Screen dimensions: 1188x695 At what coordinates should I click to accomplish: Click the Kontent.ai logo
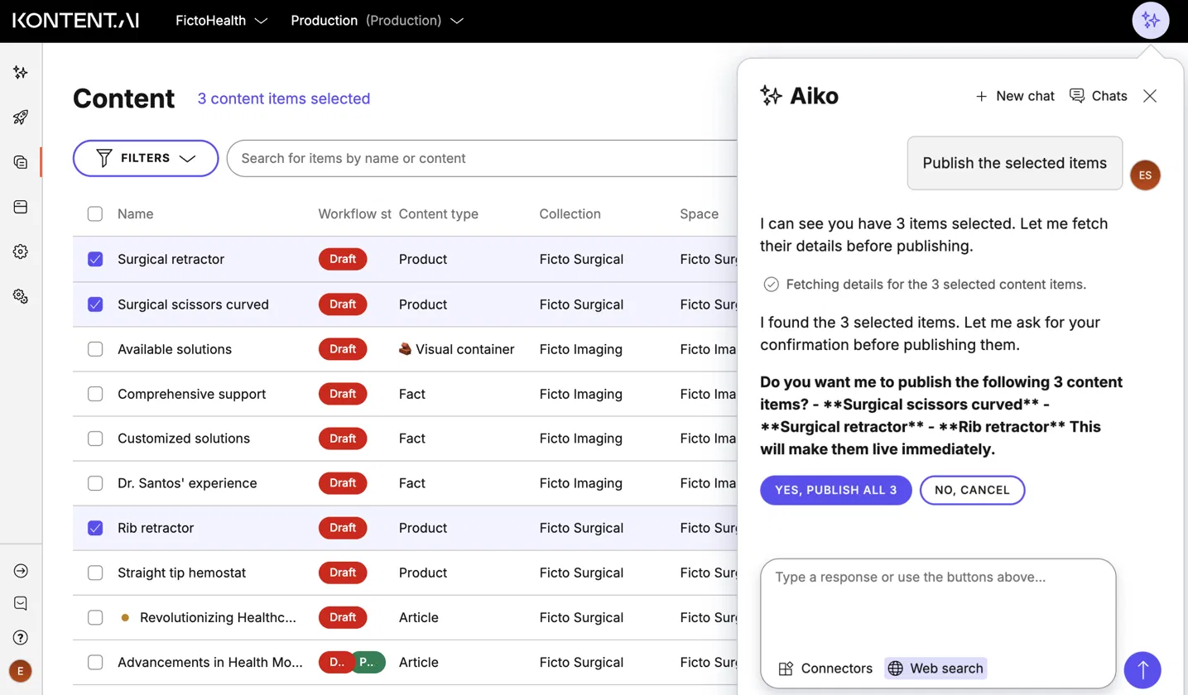click(x=75, y=21)
